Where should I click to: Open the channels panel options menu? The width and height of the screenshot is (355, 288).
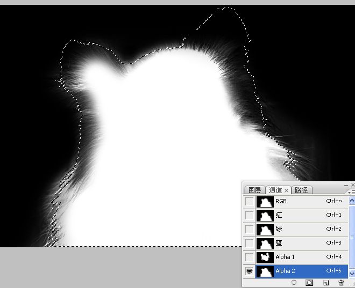[351, 191]
